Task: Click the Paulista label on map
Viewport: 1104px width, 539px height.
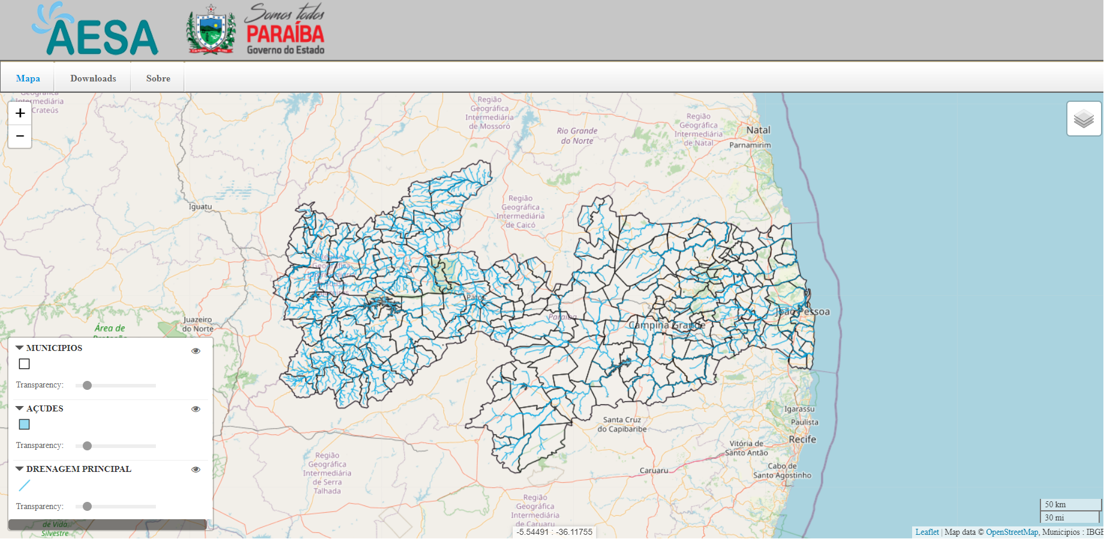Action: (x=804, y=422)
